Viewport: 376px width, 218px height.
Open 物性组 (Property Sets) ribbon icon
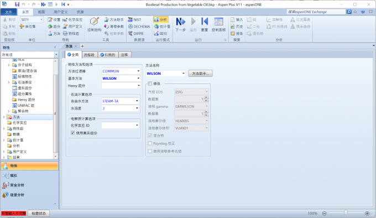point(71,34)
